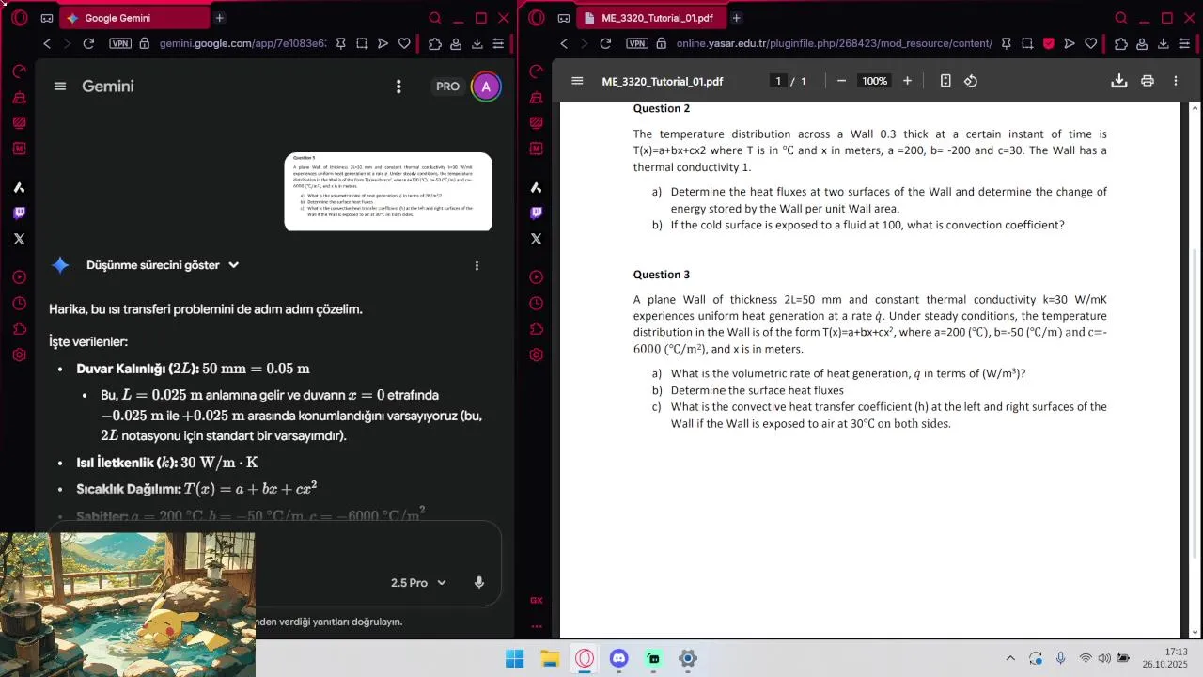Click 'Determine the surface heat fluxes' text
Viewport: 1203px width, 677px height.
coord(758,390)
